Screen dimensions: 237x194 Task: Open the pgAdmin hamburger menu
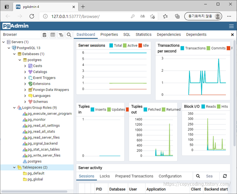pyautogui.click(x=231, y=26)
